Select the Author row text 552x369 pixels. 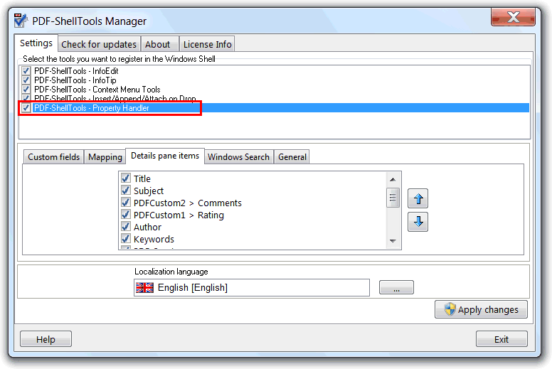[x=147, y=227]
